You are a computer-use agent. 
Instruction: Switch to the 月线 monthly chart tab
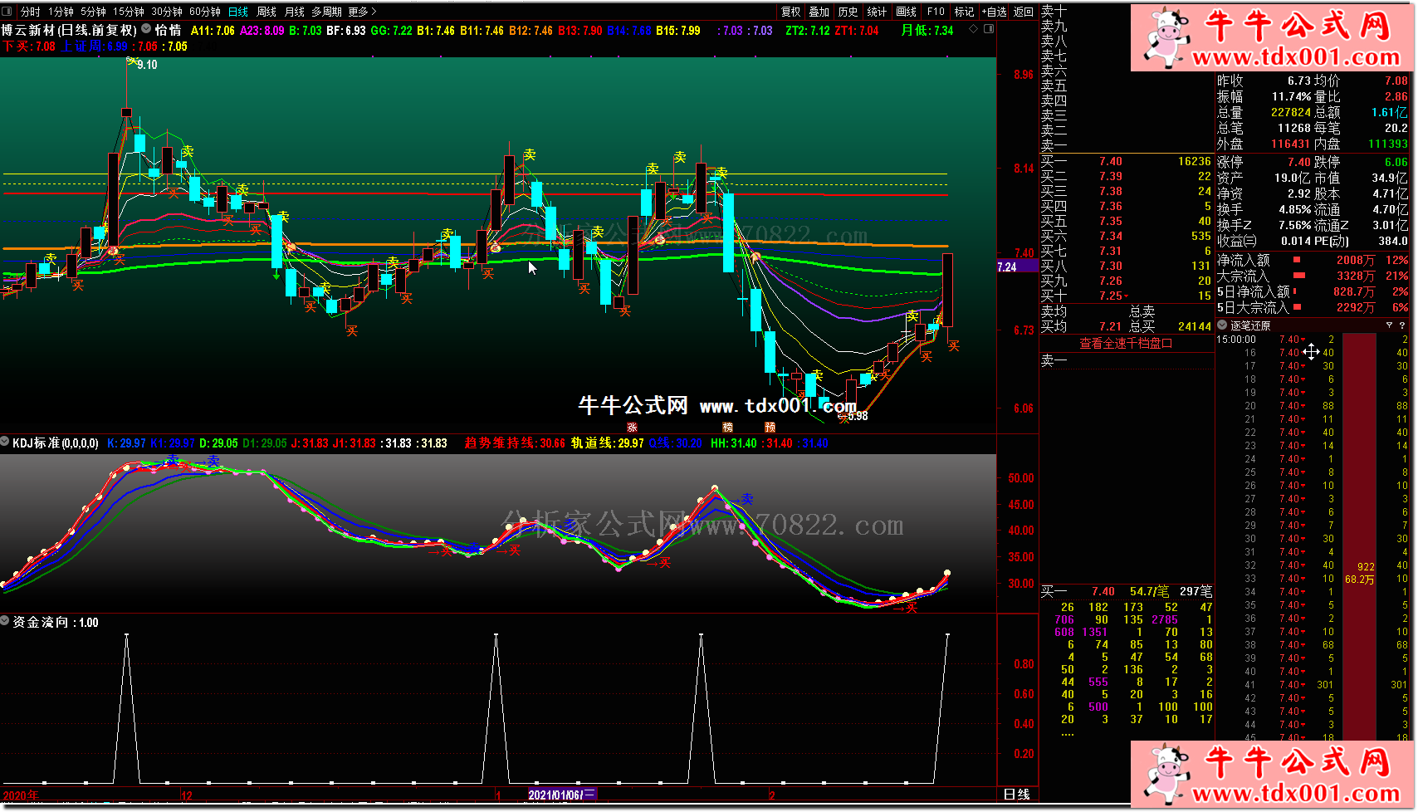(295, 12)
